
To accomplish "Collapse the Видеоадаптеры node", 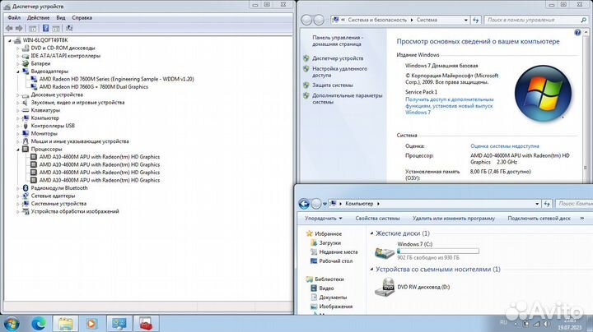I will 18,71.
